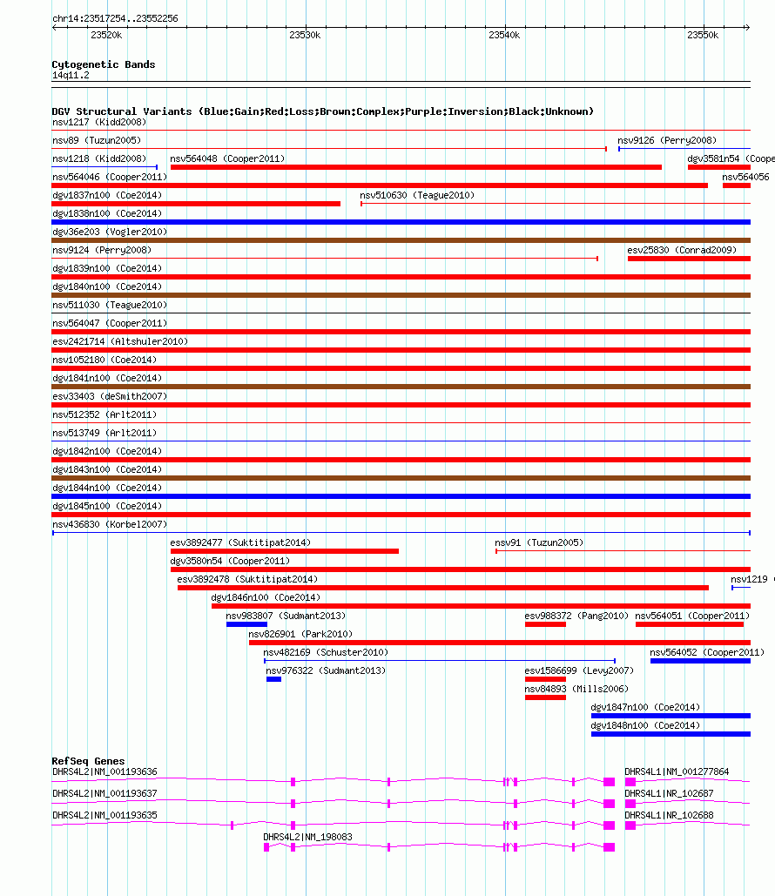Select dgv1846n100 (Coe2014) label
This screenshot has height=896, width=775.
tap(266, 597)
